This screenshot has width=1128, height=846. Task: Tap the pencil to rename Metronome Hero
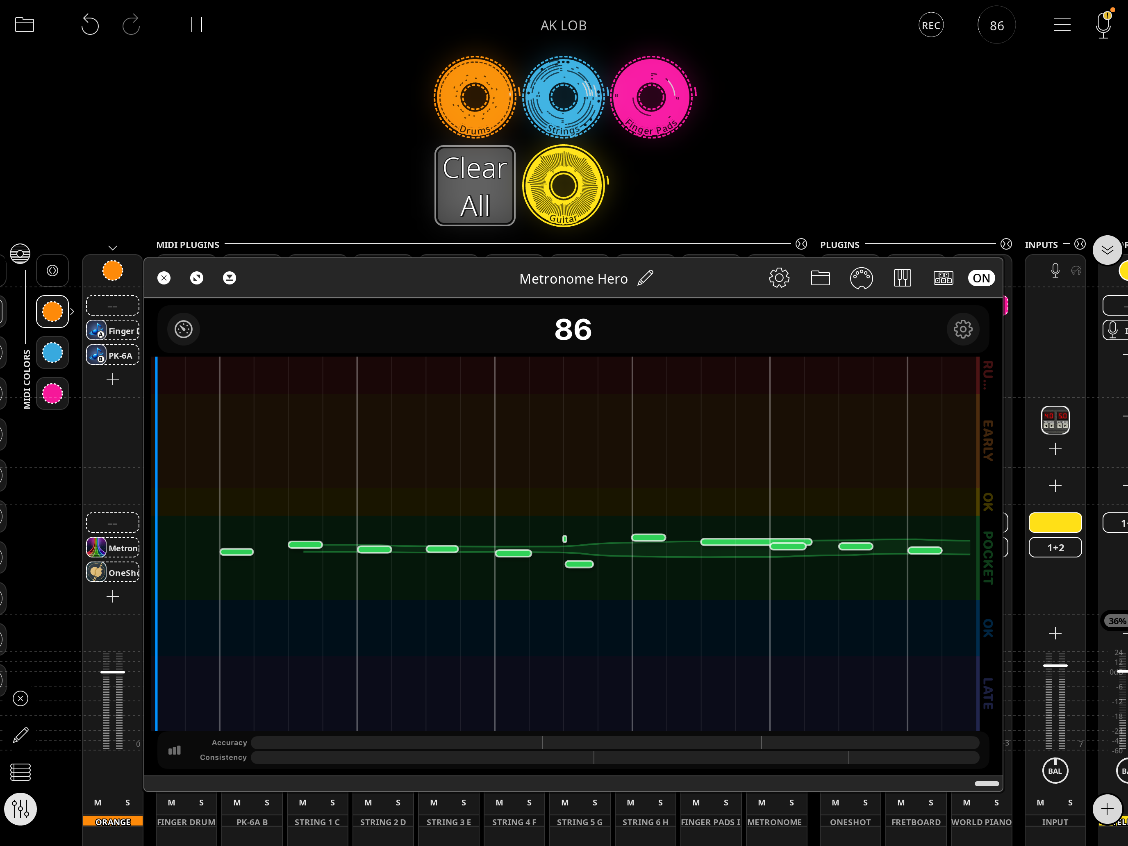tap(646, 278)
